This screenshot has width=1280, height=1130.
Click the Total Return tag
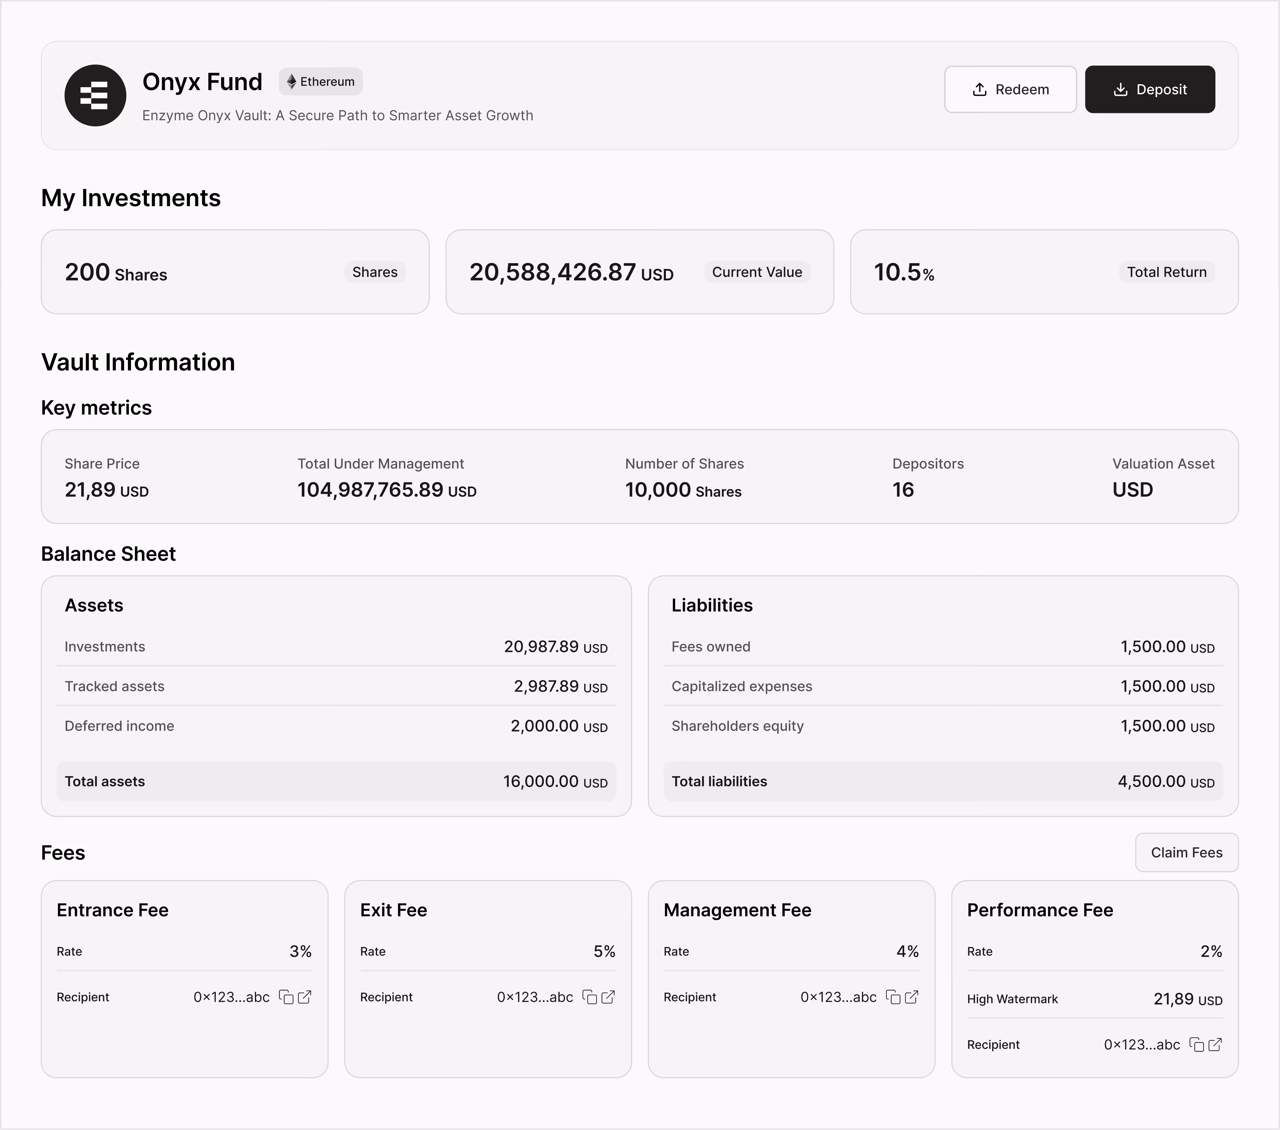click(1166, 272)
